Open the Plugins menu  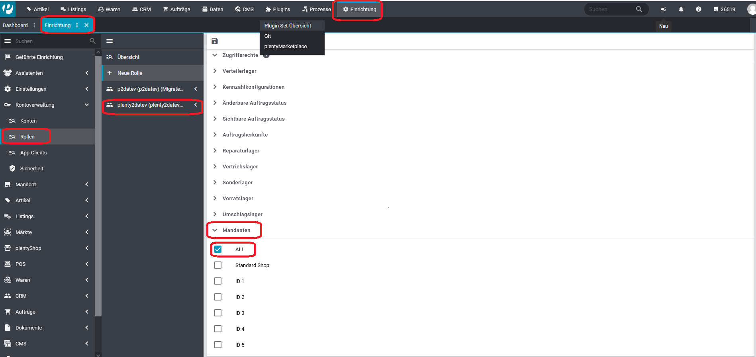[x=278, y=9]
